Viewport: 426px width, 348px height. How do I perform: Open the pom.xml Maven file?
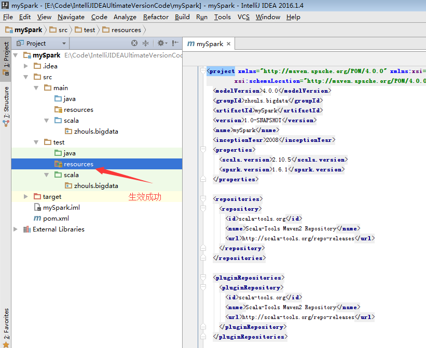[51, 219]
